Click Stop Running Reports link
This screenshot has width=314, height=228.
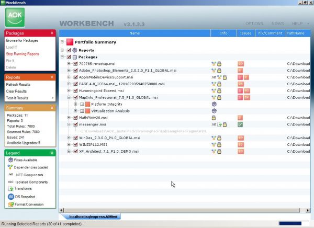tap(23, 54)
